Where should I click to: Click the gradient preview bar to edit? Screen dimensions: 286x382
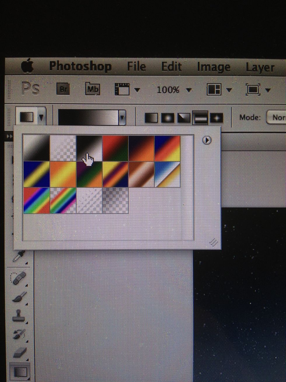pos(88,117)
